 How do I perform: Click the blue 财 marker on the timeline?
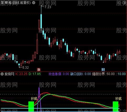point(103,70)
